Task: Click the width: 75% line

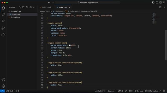Action: [56, 85]
